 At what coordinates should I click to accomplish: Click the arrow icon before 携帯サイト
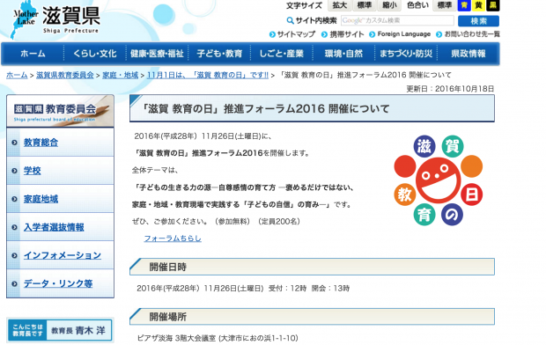click(x=324, y=34)
